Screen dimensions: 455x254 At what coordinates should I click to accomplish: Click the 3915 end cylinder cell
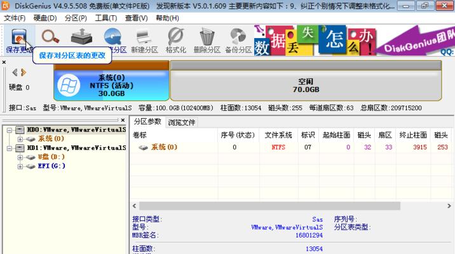420,147
